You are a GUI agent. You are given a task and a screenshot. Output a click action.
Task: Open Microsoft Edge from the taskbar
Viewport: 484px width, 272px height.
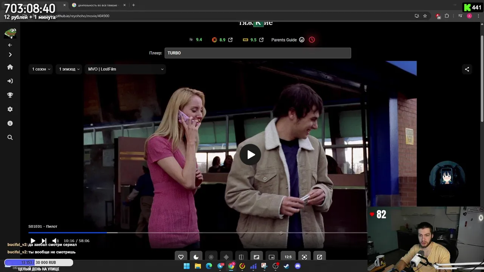coord(209,266)
